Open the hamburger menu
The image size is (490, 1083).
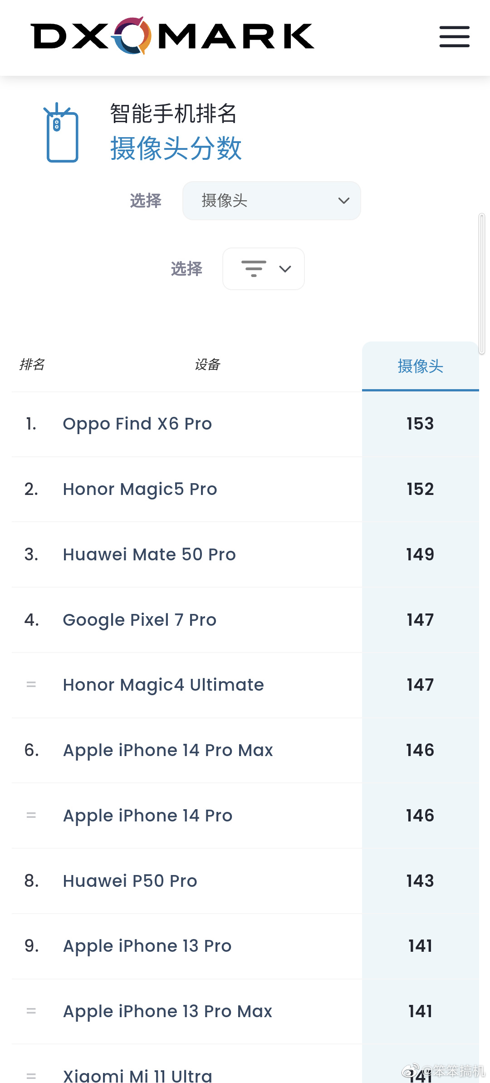click(454, 37)
